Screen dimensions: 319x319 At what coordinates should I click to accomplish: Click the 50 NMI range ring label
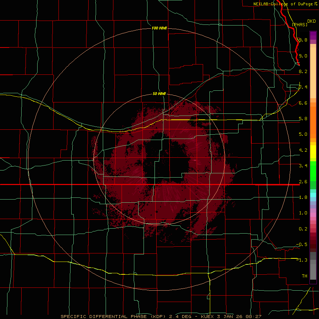pyautogui.click(x=159, y=94)
